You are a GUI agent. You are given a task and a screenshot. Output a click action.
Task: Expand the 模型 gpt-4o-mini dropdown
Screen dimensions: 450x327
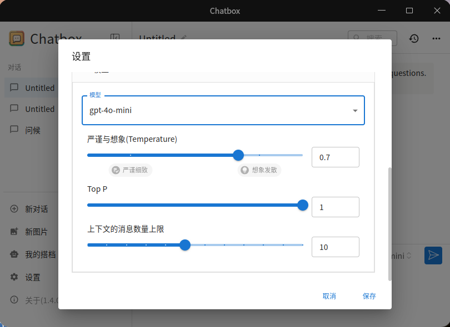[223, 110]
